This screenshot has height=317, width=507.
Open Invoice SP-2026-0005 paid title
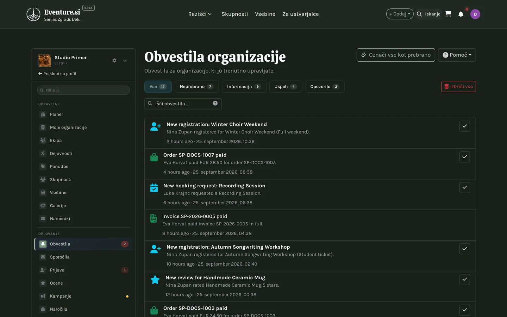pyautogui.click(x=195, y=216)
